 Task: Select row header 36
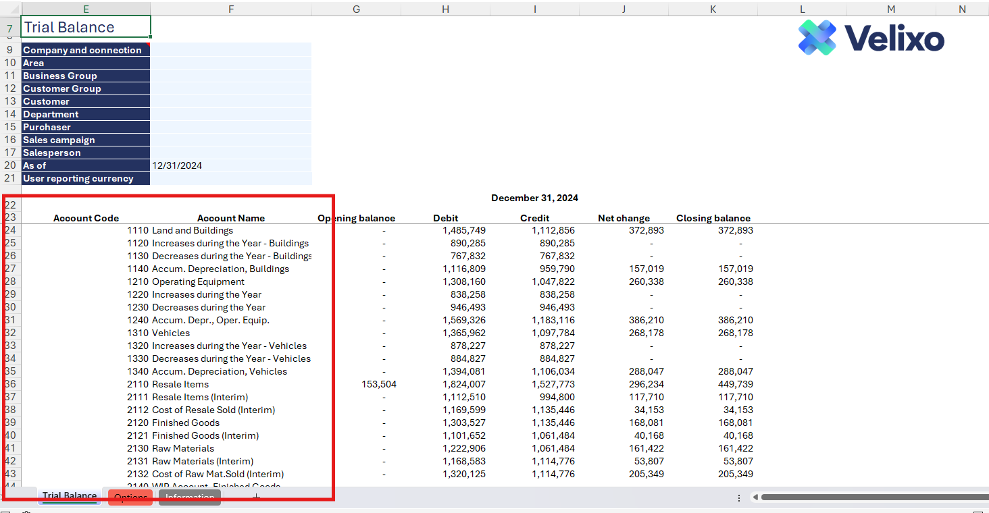tap(10, 384)
